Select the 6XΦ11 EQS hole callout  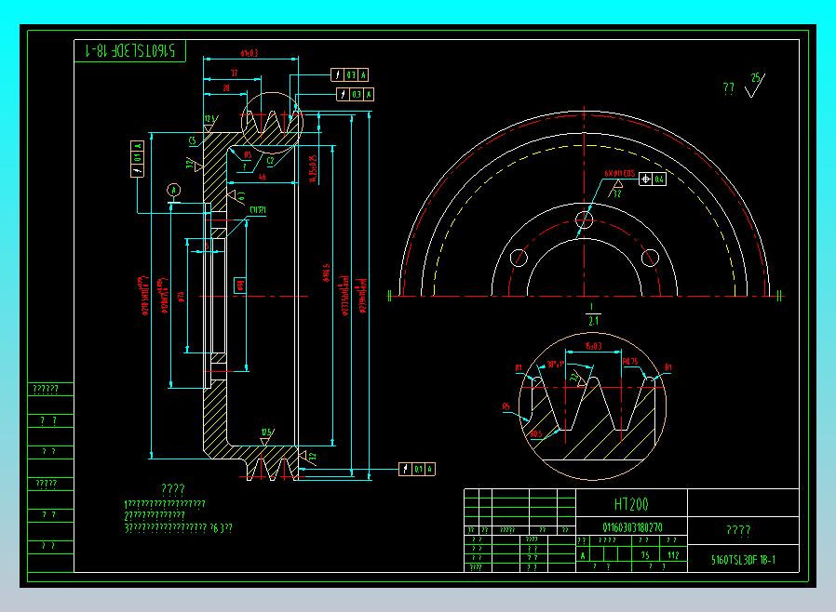[619, 174]
